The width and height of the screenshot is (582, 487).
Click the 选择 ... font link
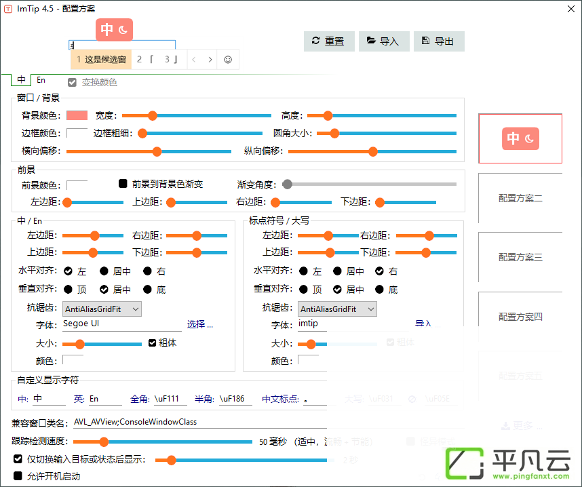[x=199, y=324]
